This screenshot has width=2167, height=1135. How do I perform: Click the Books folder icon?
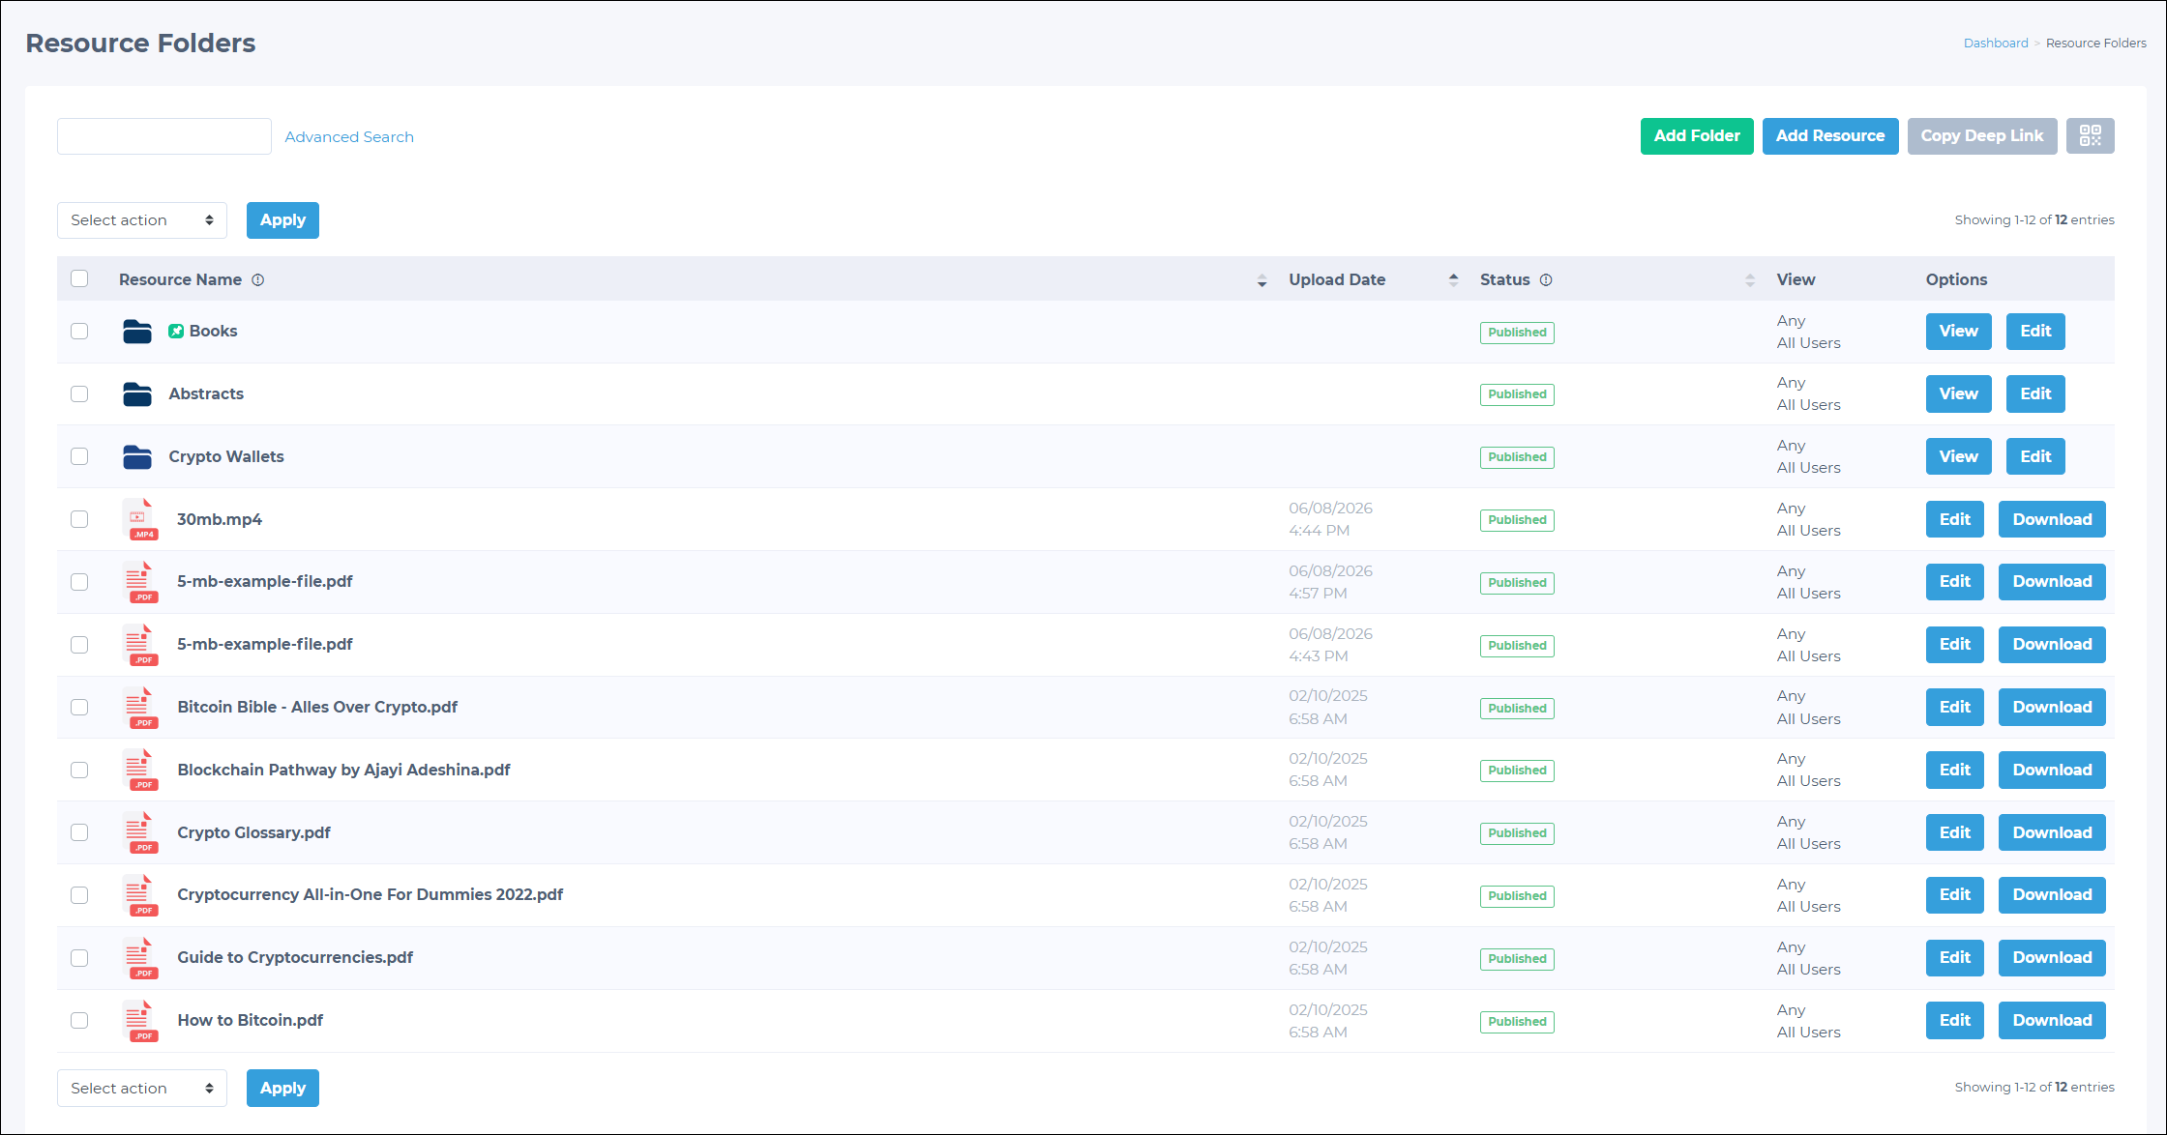click(x=137, y=332)
